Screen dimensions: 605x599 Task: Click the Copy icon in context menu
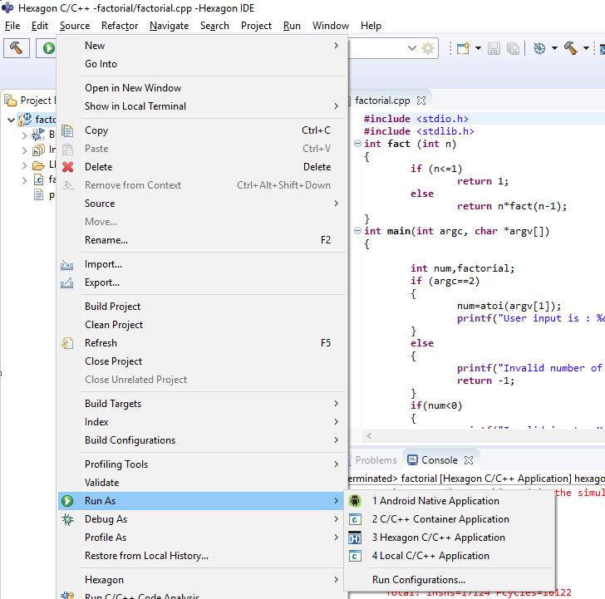pos(67,130)
